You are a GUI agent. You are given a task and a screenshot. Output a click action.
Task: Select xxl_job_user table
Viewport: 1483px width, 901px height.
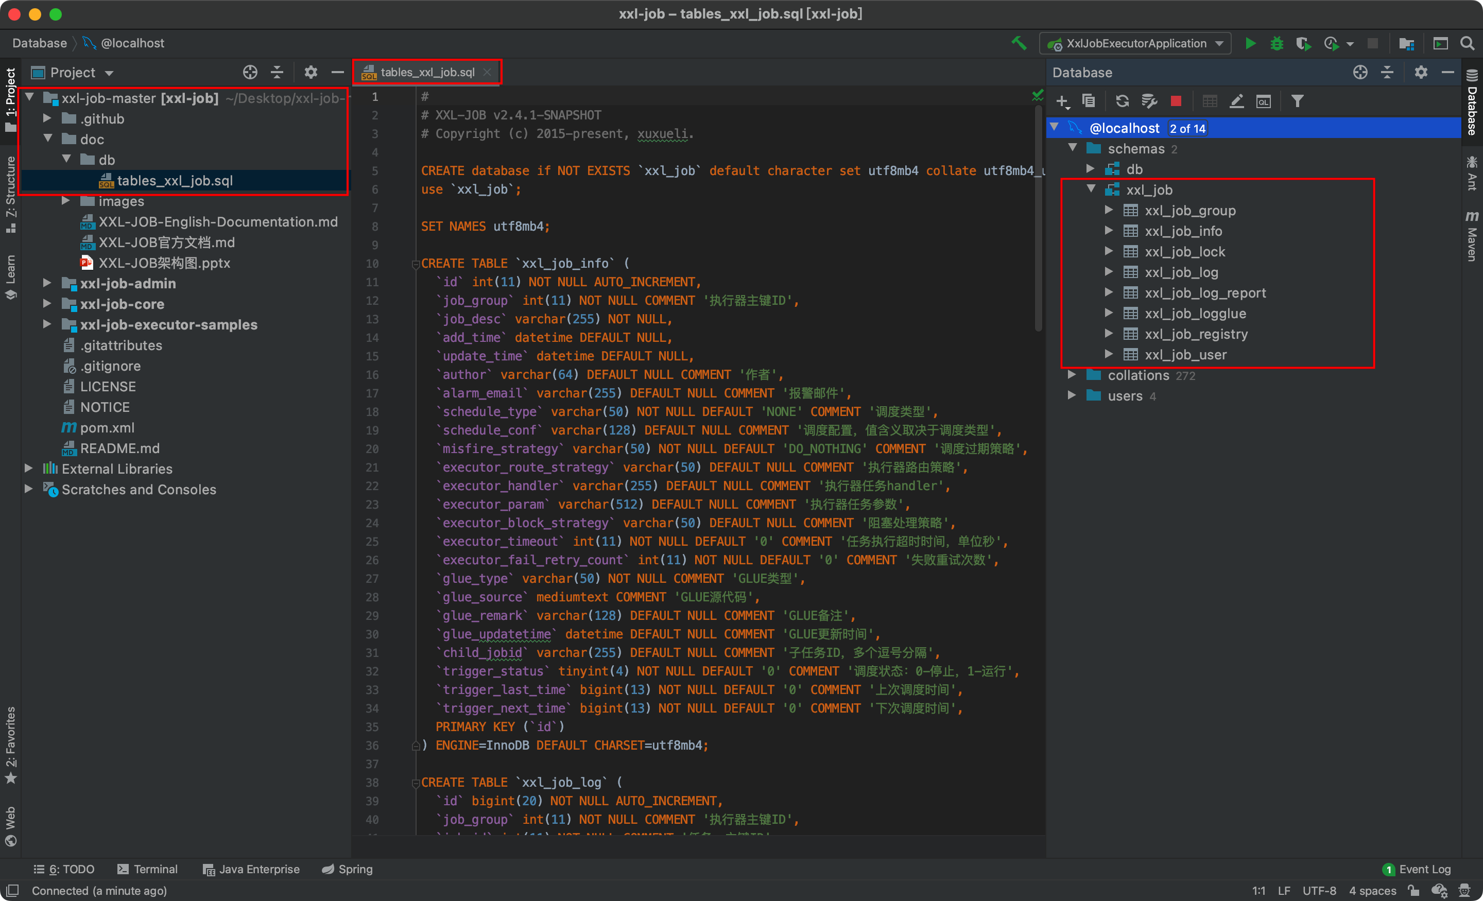coord(1185,355)
